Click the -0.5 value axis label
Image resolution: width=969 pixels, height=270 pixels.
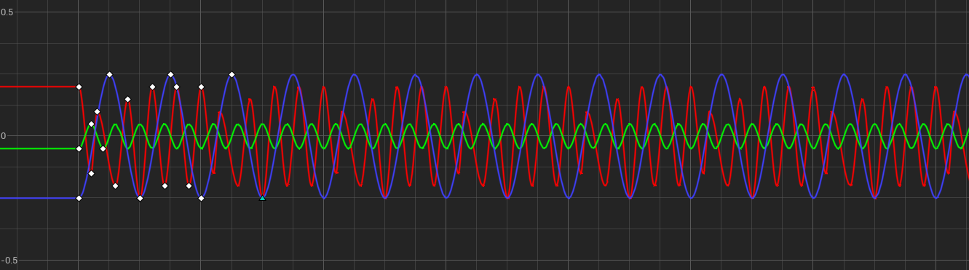[x=10, y=261]
